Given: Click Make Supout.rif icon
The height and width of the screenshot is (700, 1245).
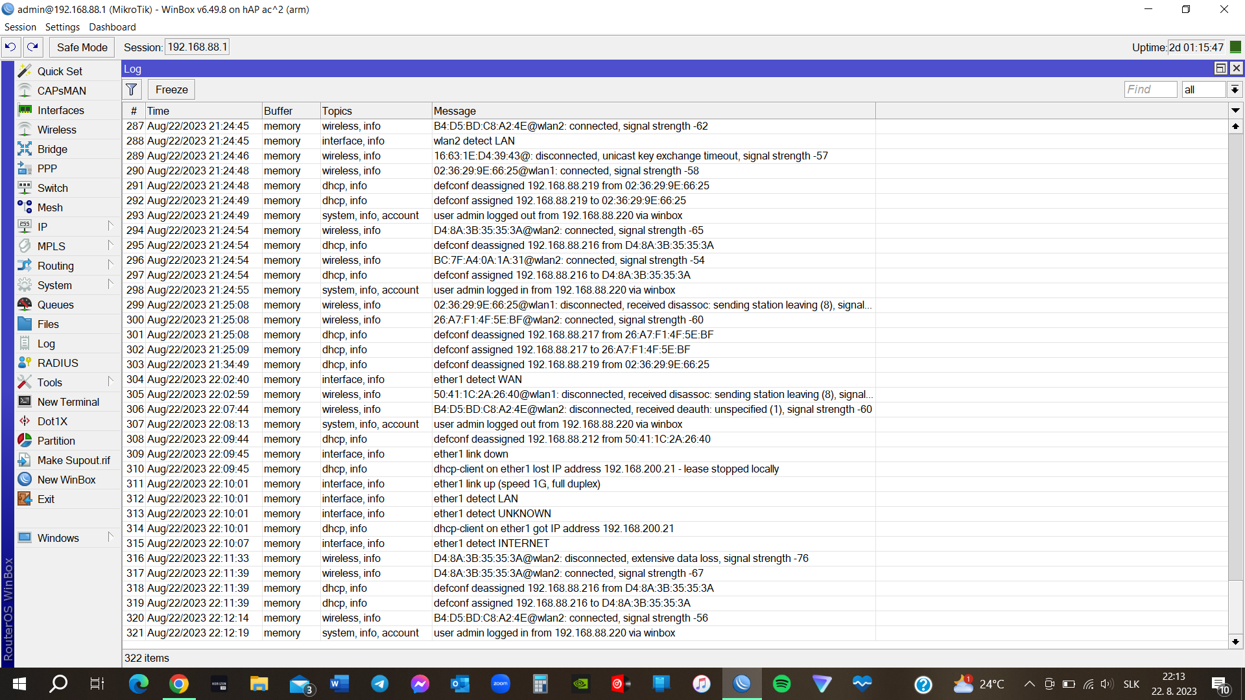Looking at the screenshot, I should 25,460.
